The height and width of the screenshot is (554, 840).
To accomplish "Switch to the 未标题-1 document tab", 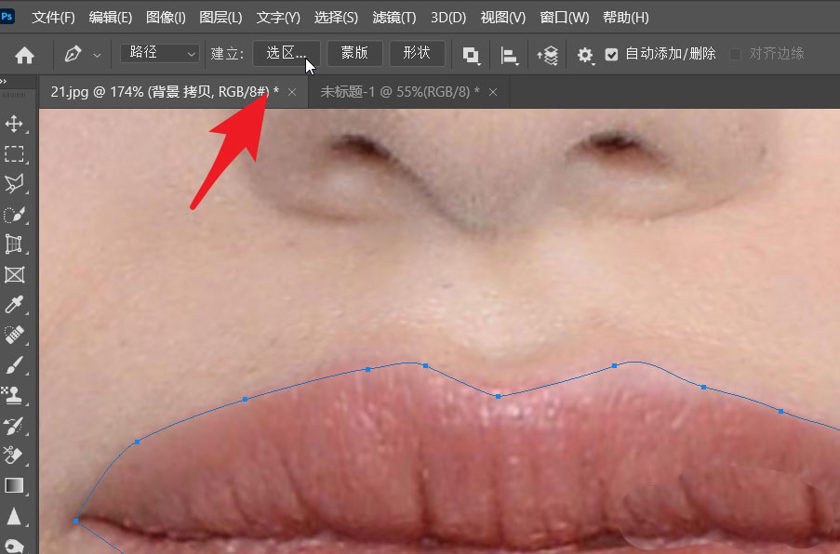I will point(400,91).
